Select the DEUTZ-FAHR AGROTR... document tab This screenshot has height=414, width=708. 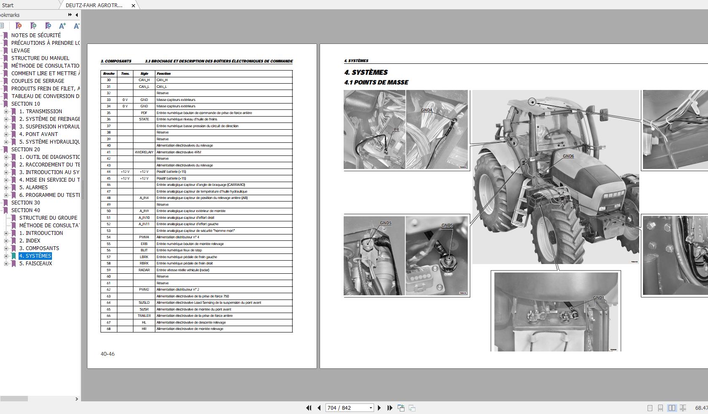click(x=94, y=5)
